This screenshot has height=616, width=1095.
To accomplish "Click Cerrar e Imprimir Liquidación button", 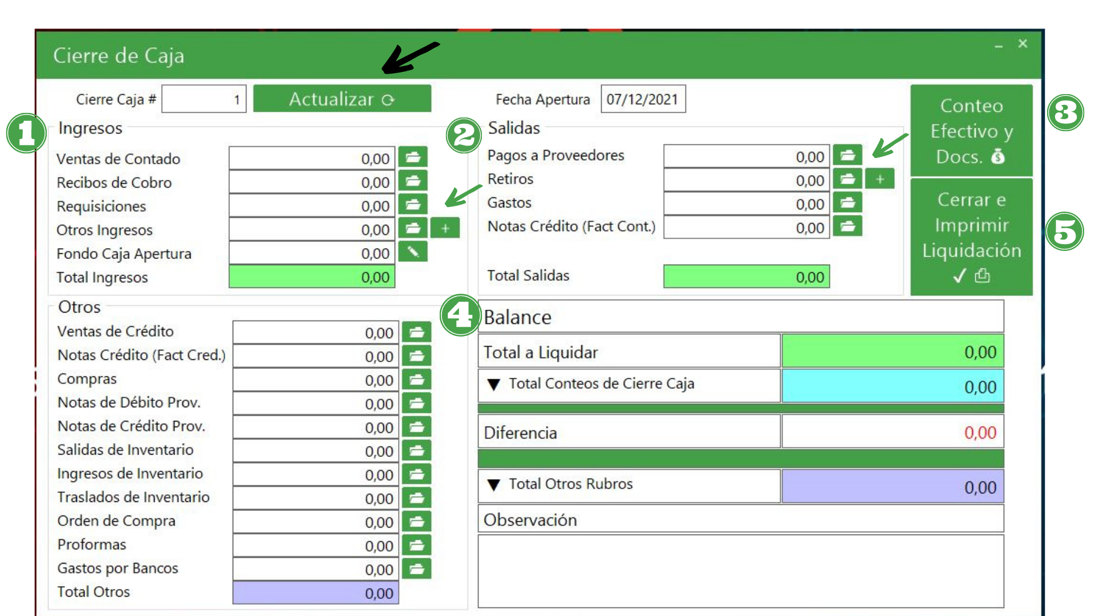I will (971, 237).
